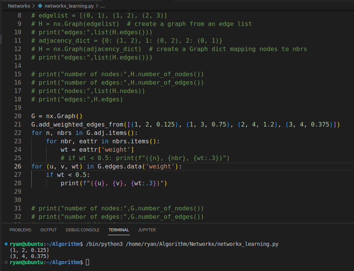
Task: Click the '/bin/python3' command in the terminal
Action: point(104,244)
